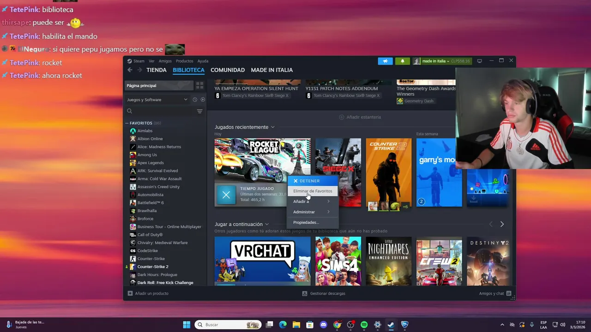Open the Juegos y Software dropdown

(157, 100)
